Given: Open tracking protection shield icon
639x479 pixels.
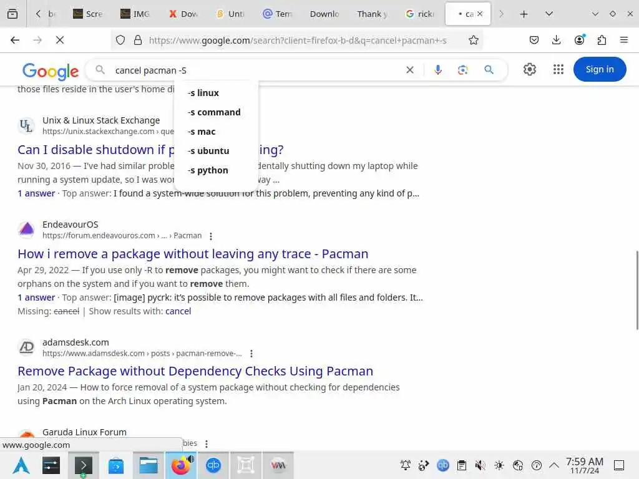Looking at the screenshot, I should tap(120, 40).
